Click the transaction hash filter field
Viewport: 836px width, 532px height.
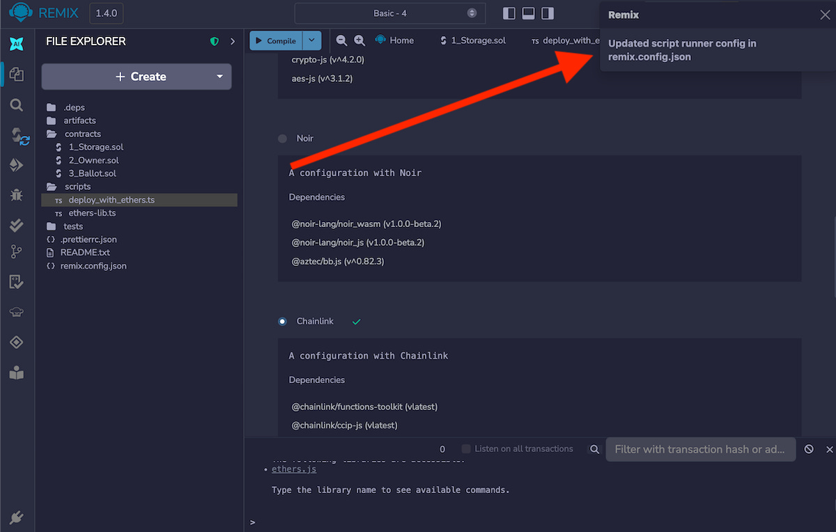click(700, 449)
